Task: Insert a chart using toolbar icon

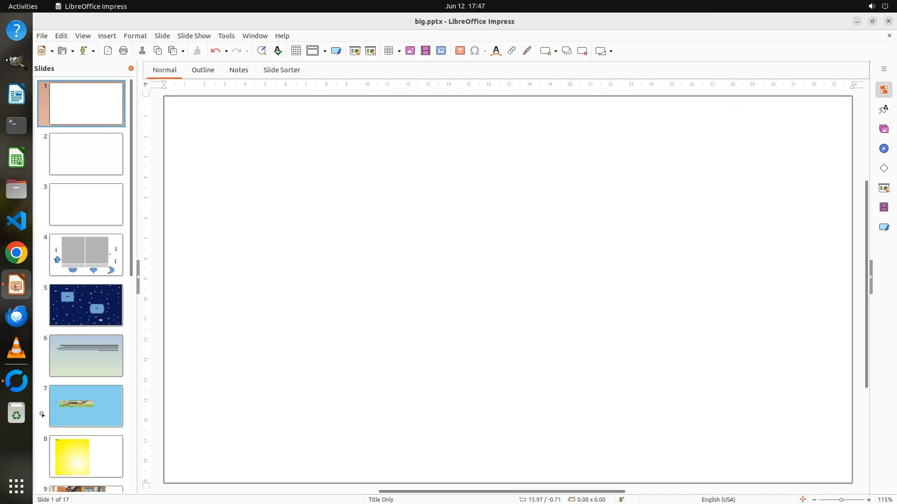Action: point(441,51)
